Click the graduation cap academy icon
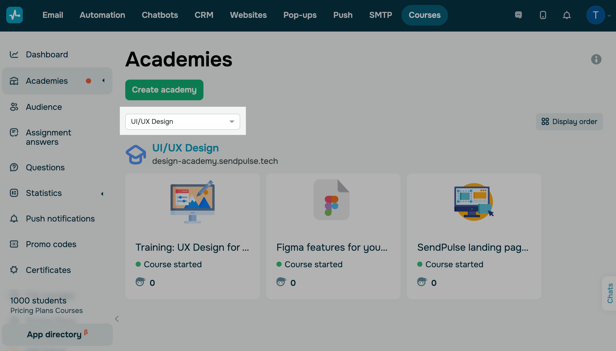 (136, 154)
